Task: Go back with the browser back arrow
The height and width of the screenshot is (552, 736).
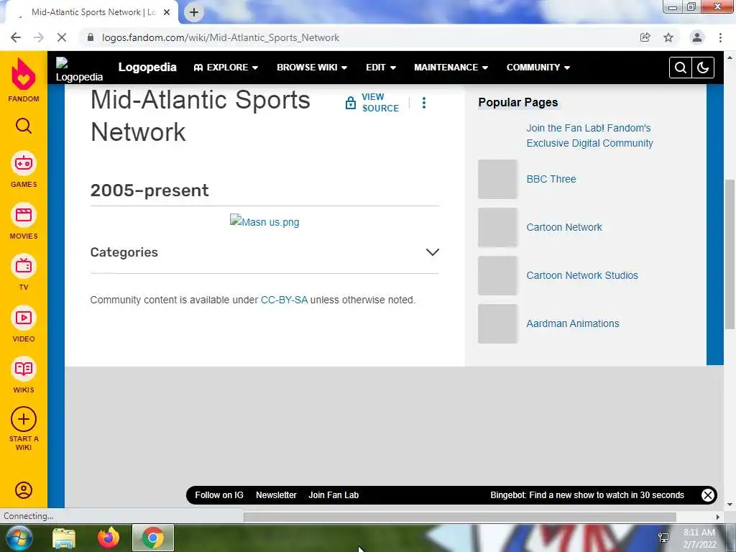Action: point(16,37)
